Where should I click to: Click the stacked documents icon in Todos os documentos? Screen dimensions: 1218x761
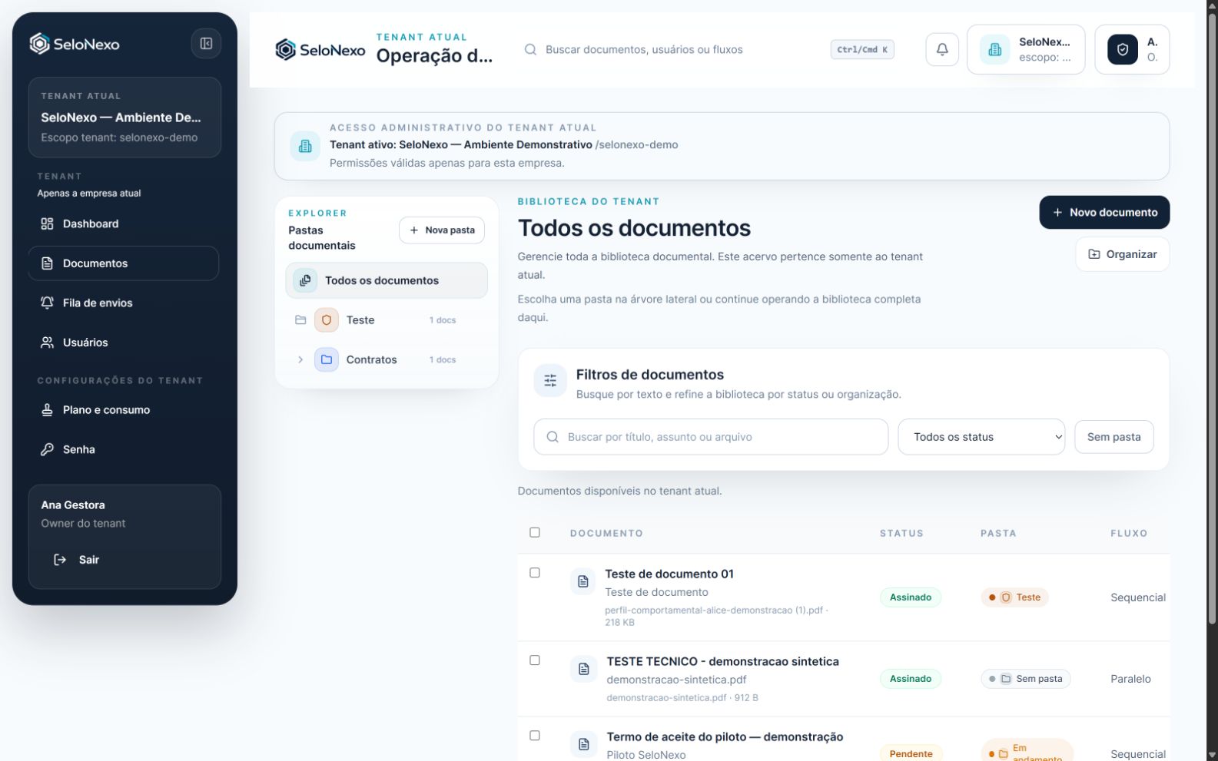click(305, 280)
